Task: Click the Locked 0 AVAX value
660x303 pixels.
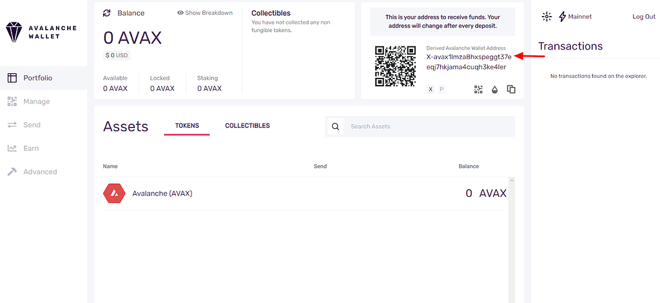Action: coord(162,89)
